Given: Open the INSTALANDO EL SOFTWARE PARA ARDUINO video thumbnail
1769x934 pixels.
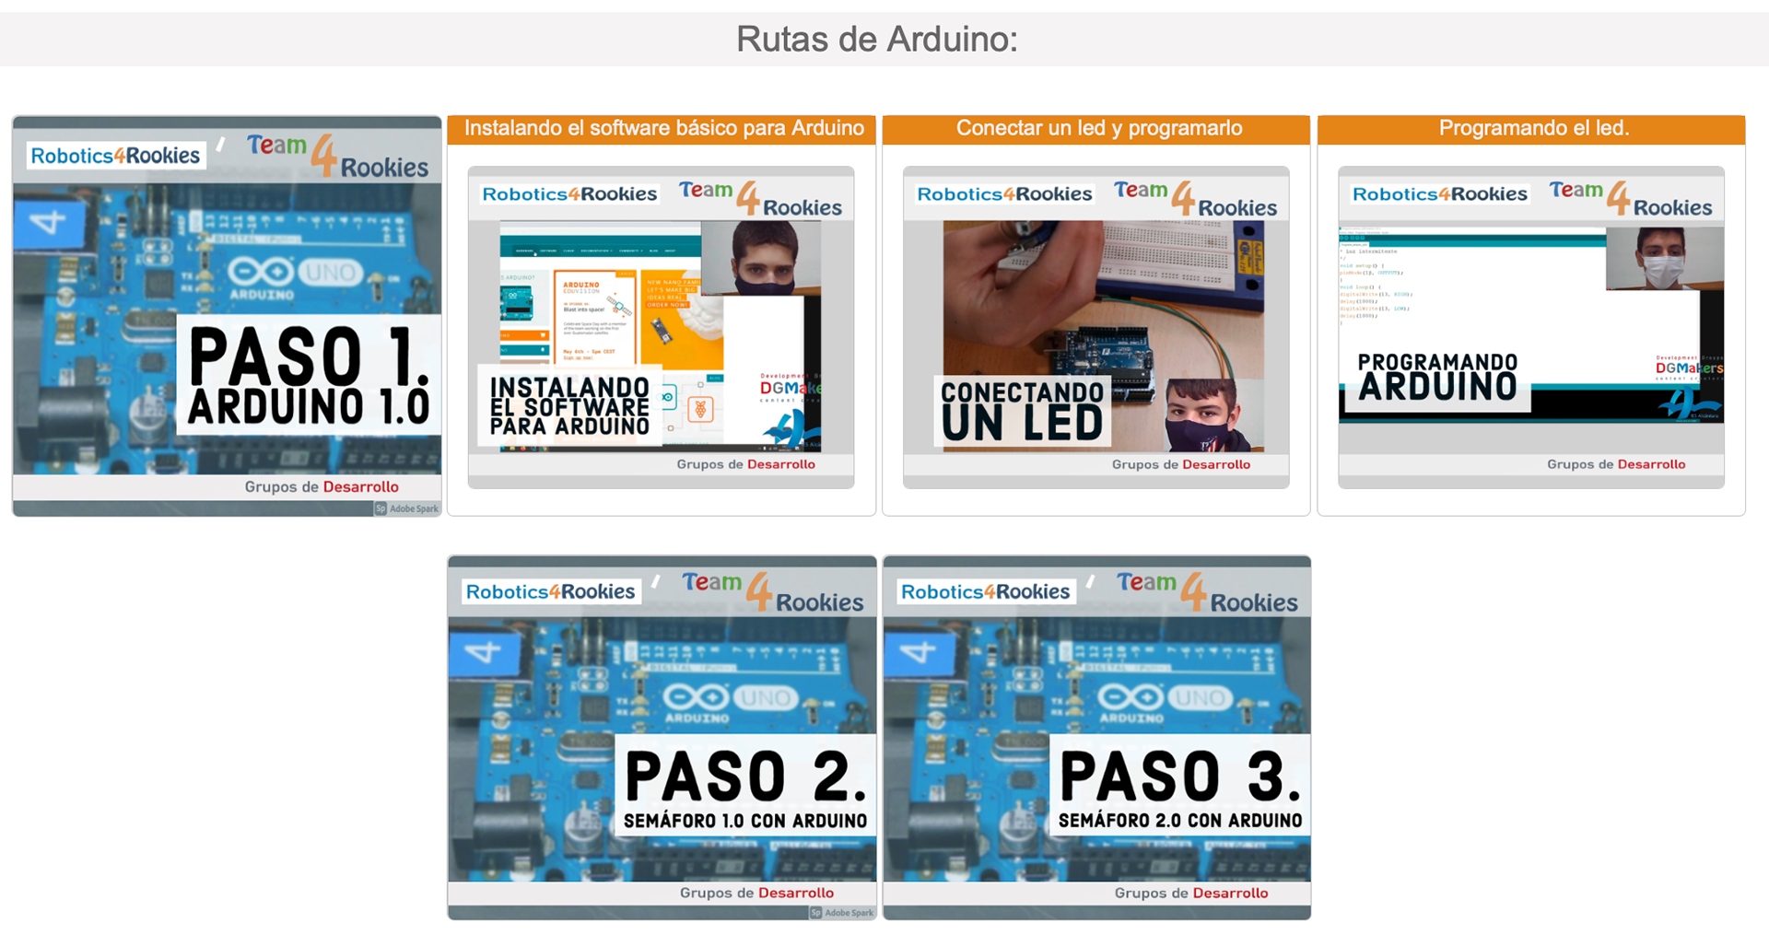Looking at the screenshot, I should point(661,327).
